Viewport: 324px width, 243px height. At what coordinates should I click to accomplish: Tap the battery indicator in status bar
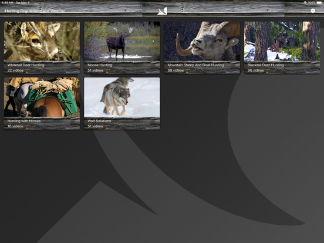coord(319,2)
